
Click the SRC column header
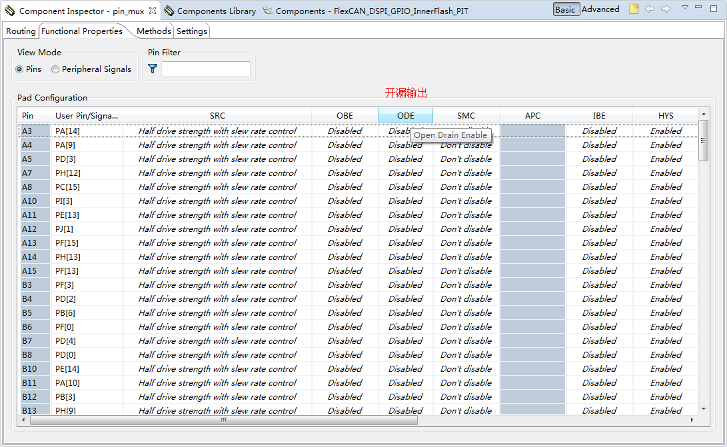click(217, 115)
